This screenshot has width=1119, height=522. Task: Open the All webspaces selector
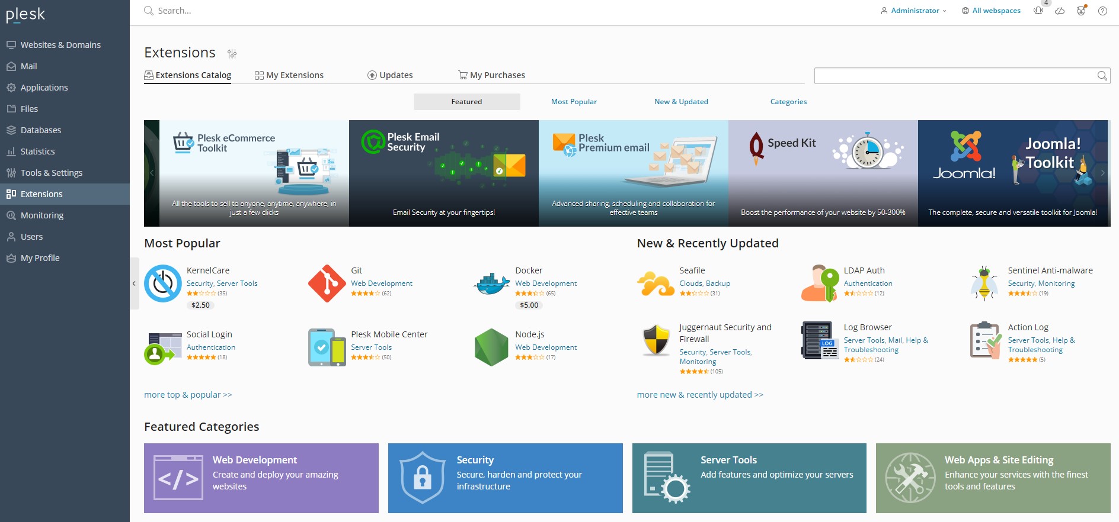[x=991, y=11]
